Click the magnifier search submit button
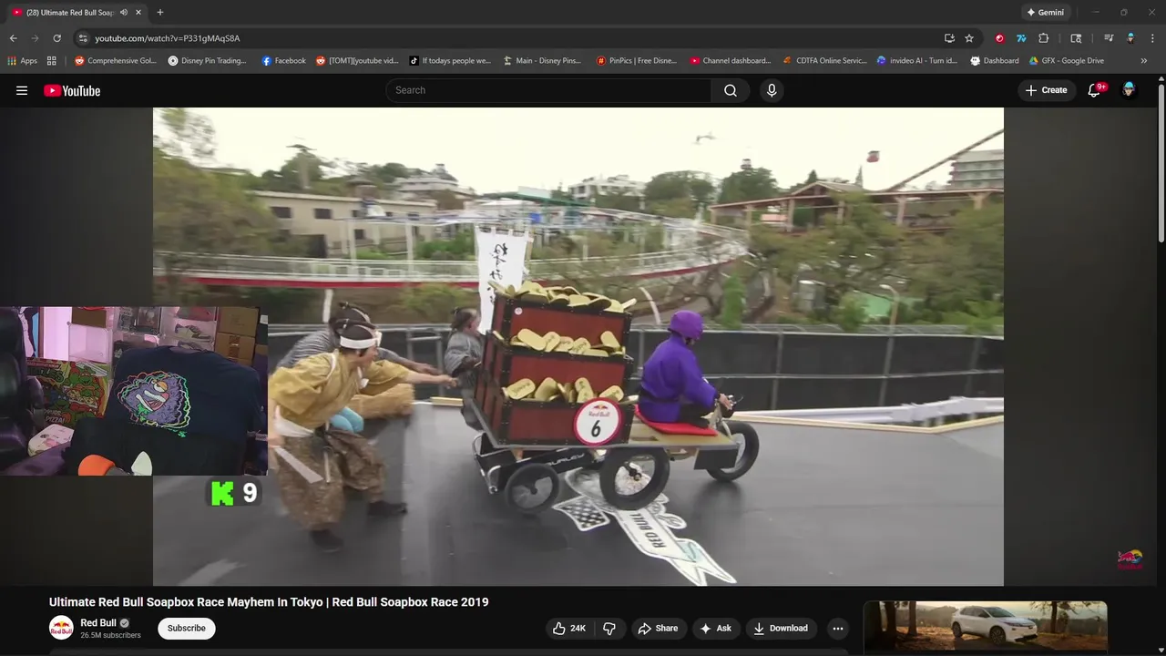The image size is (1166, 656). tap(731, 90)
